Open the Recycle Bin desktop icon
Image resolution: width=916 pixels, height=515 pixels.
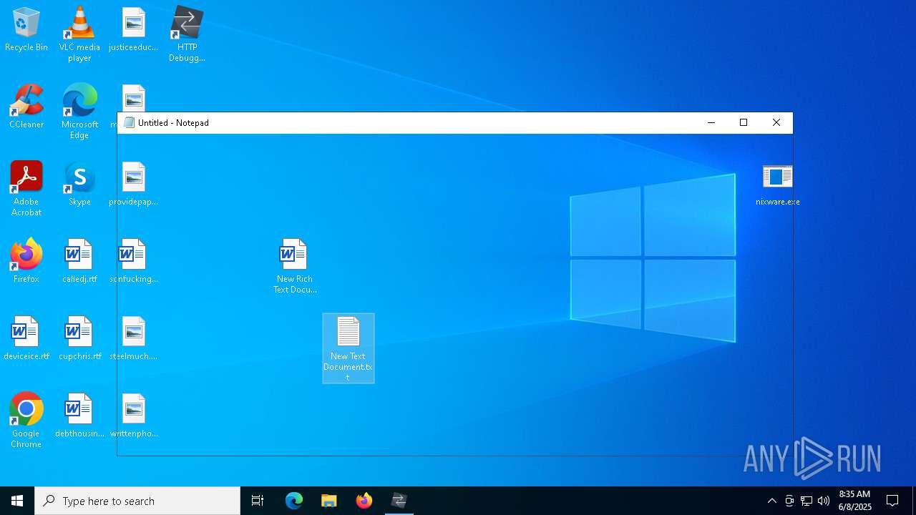(26, 30)
